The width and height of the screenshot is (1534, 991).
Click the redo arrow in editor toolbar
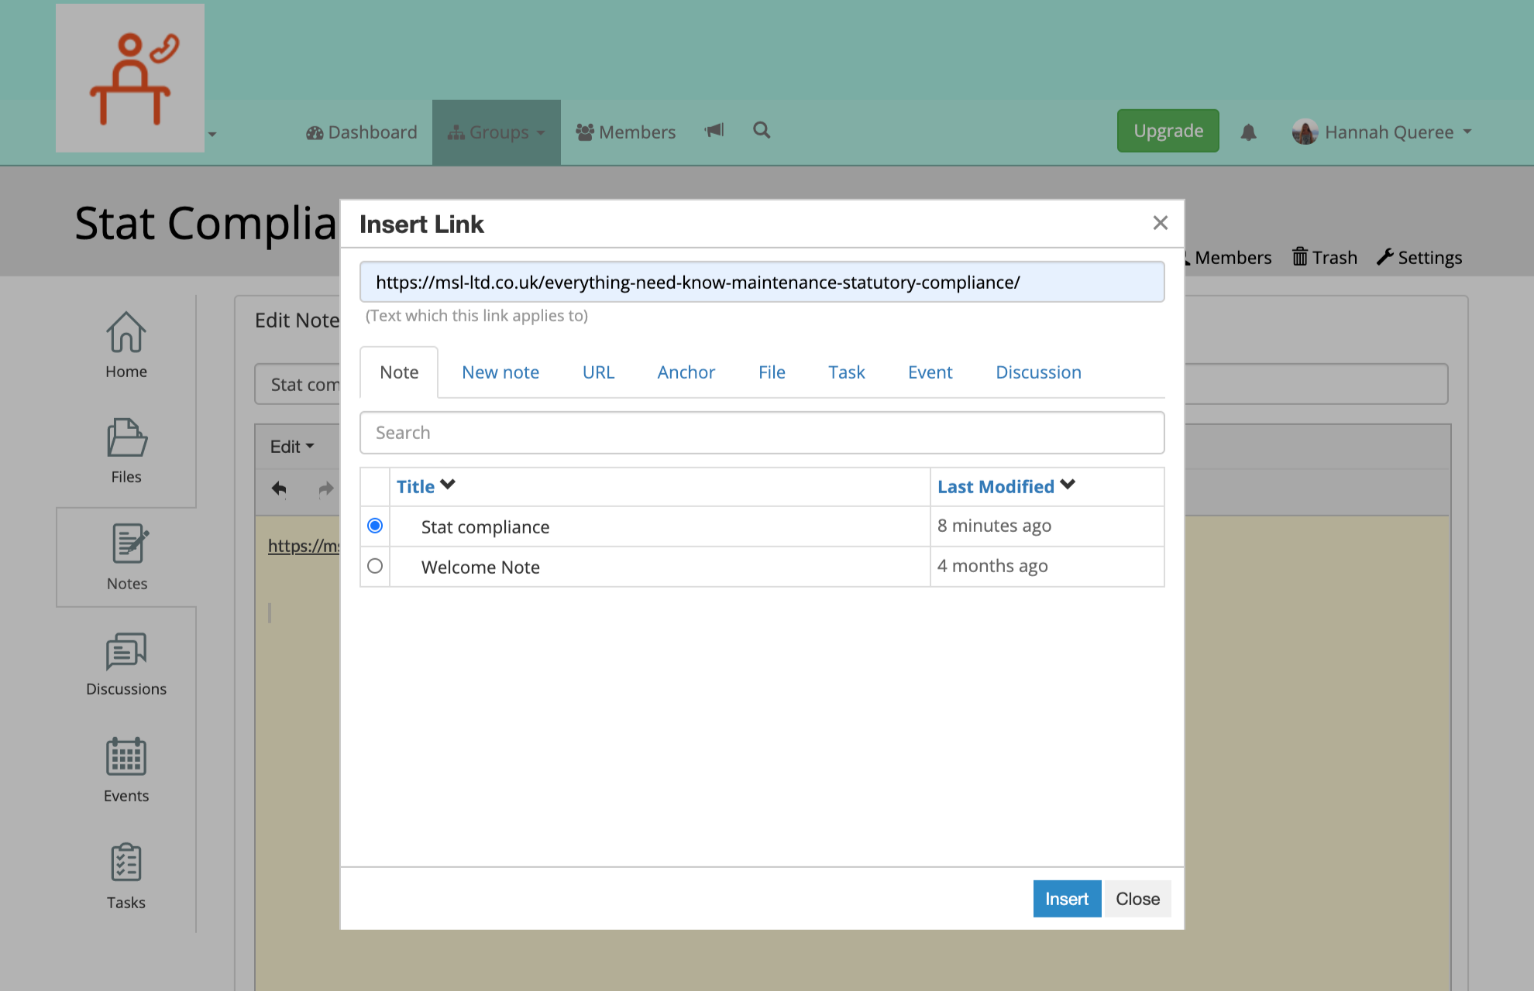point(326,489)
